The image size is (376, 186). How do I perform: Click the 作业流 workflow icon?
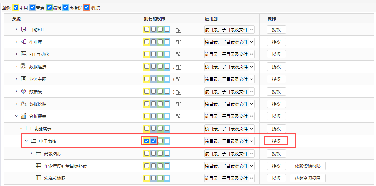tap(23, 42)
